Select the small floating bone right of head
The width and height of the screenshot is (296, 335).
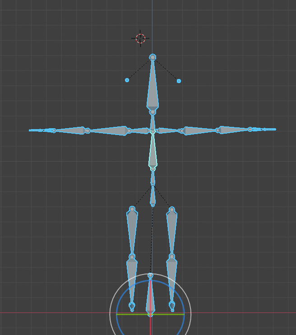click(x=179, y=81)
